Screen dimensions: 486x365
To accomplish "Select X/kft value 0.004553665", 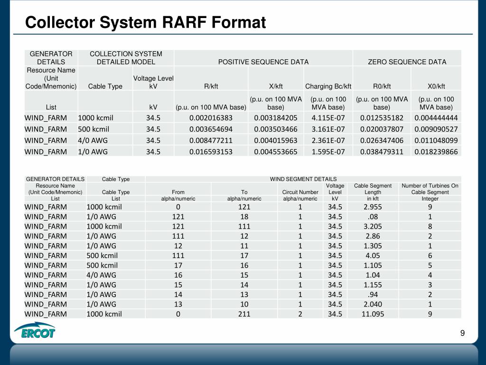I will pos(276,152).
